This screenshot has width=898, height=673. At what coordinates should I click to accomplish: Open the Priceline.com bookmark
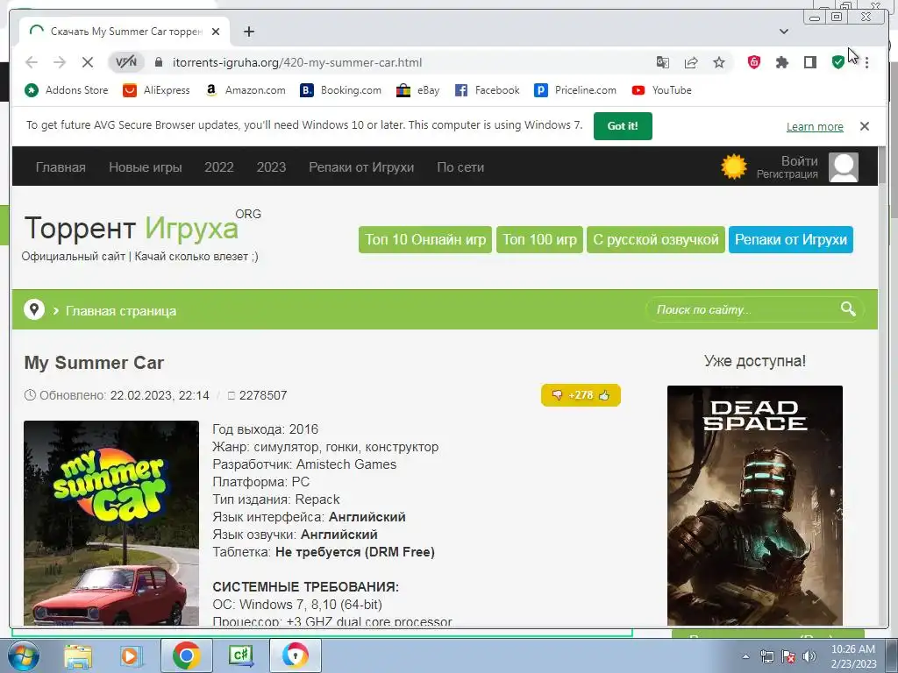click(x=575, y=90)
